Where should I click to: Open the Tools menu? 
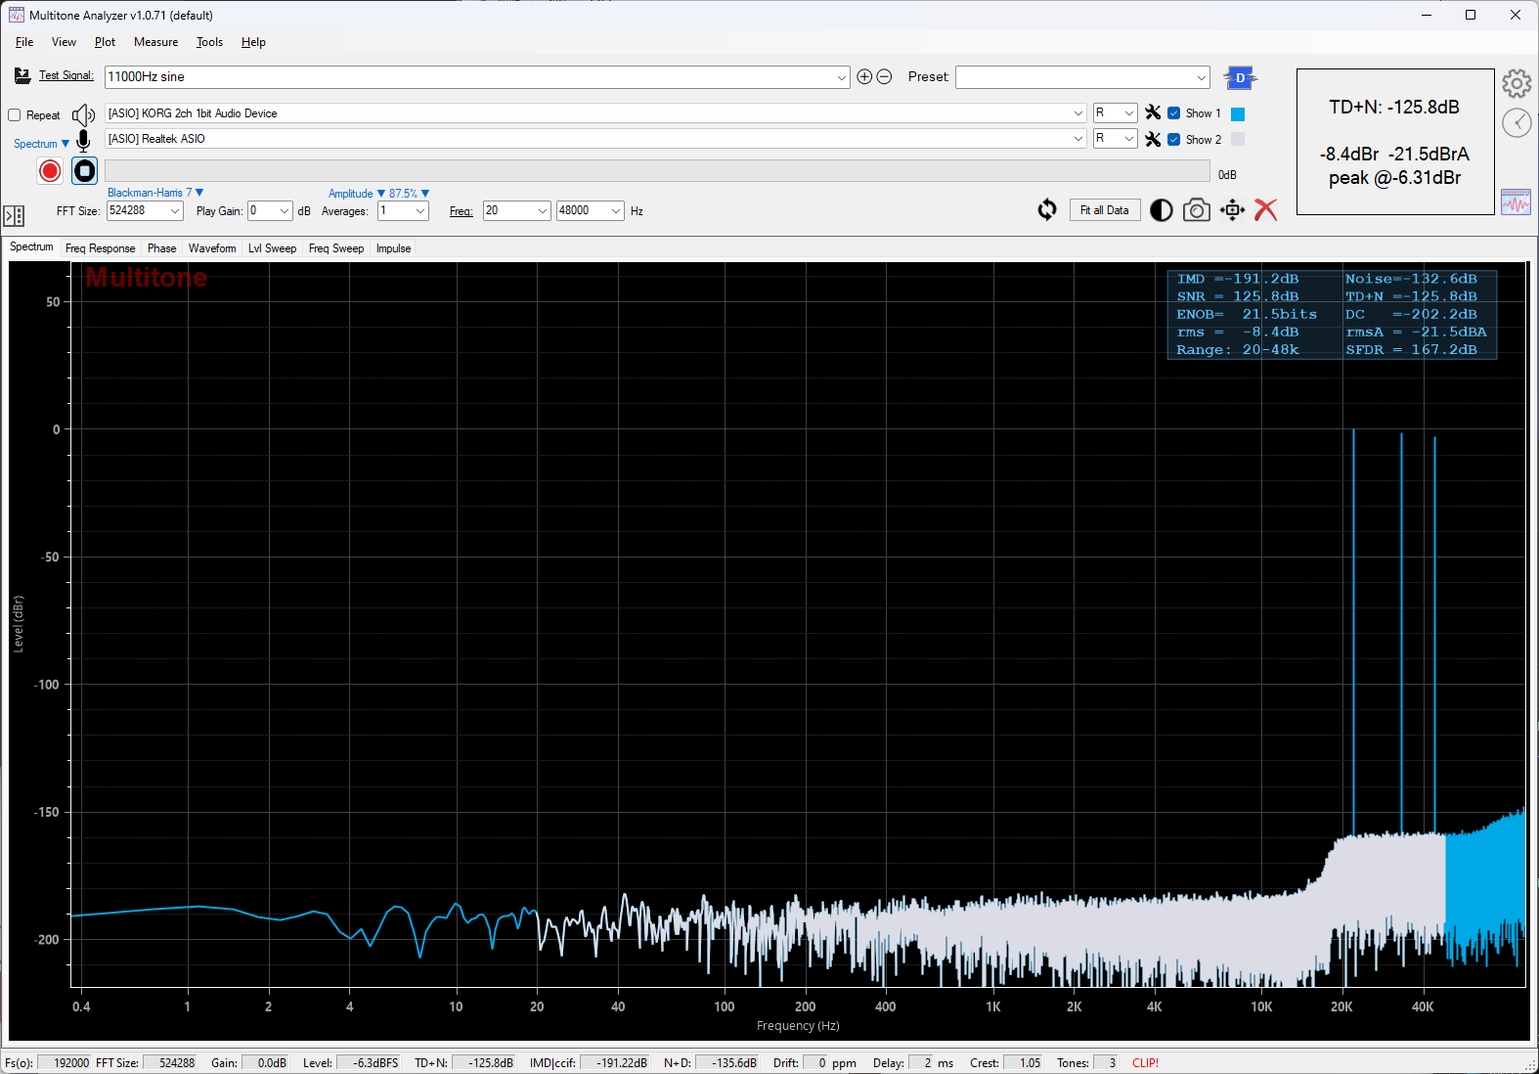pos(209,42)
